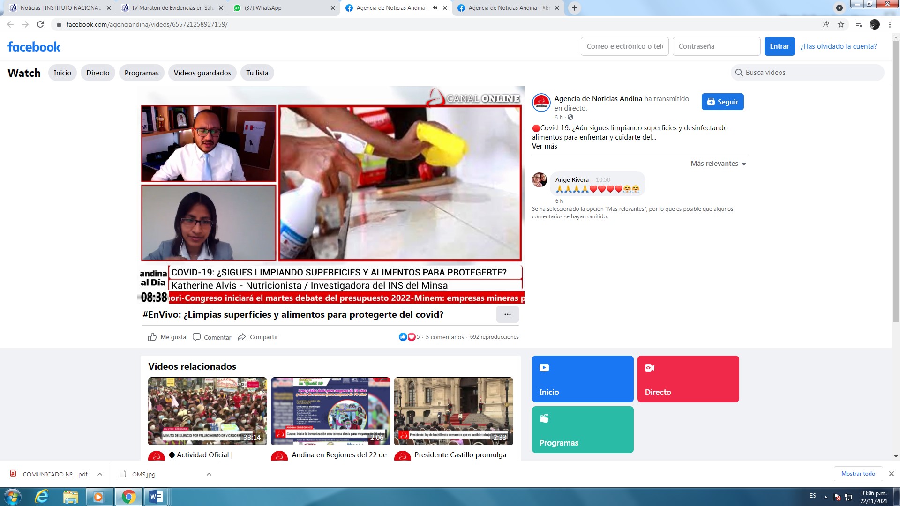Mute audio on Agencia de Noticias Andina tab
The width and height of the screenshot is (900, 506).
point(435,8)
